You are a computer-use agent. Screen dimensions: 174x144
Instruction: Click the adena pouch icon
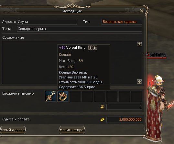pos(102,107)
